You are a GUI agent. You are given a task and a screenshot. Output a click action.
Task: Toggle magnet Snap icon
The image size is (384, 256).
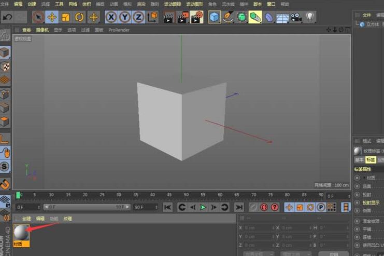click(x=5, y=184)
